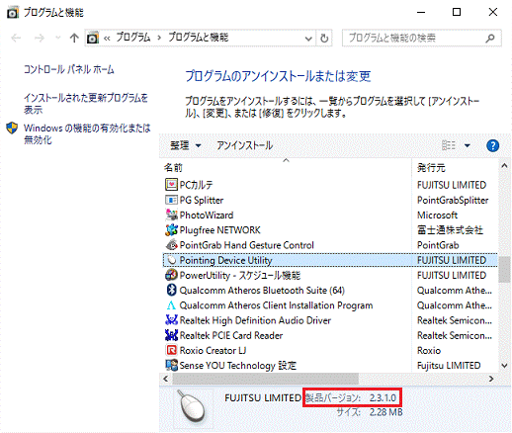Click the Plugfree NETWORK icon
The image size is (512, 433).
pyautogui.click(x=171, y=230)
